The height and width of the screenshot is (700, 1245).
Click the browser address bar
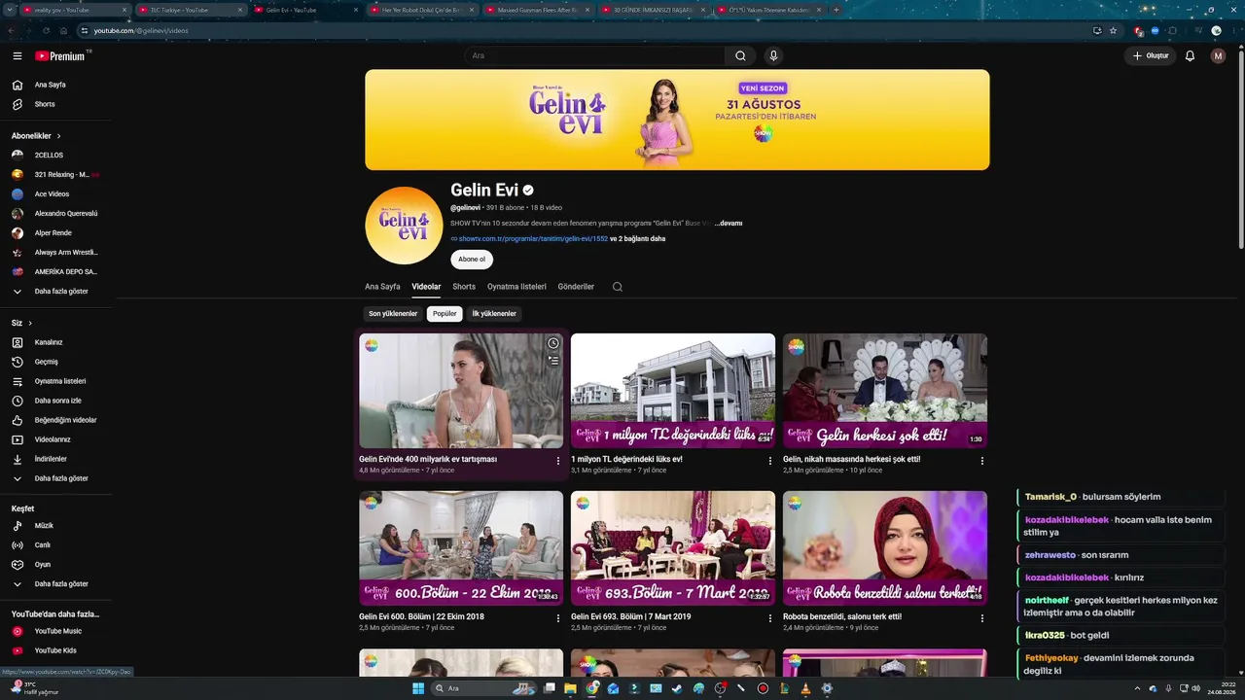tap(584, 30)
